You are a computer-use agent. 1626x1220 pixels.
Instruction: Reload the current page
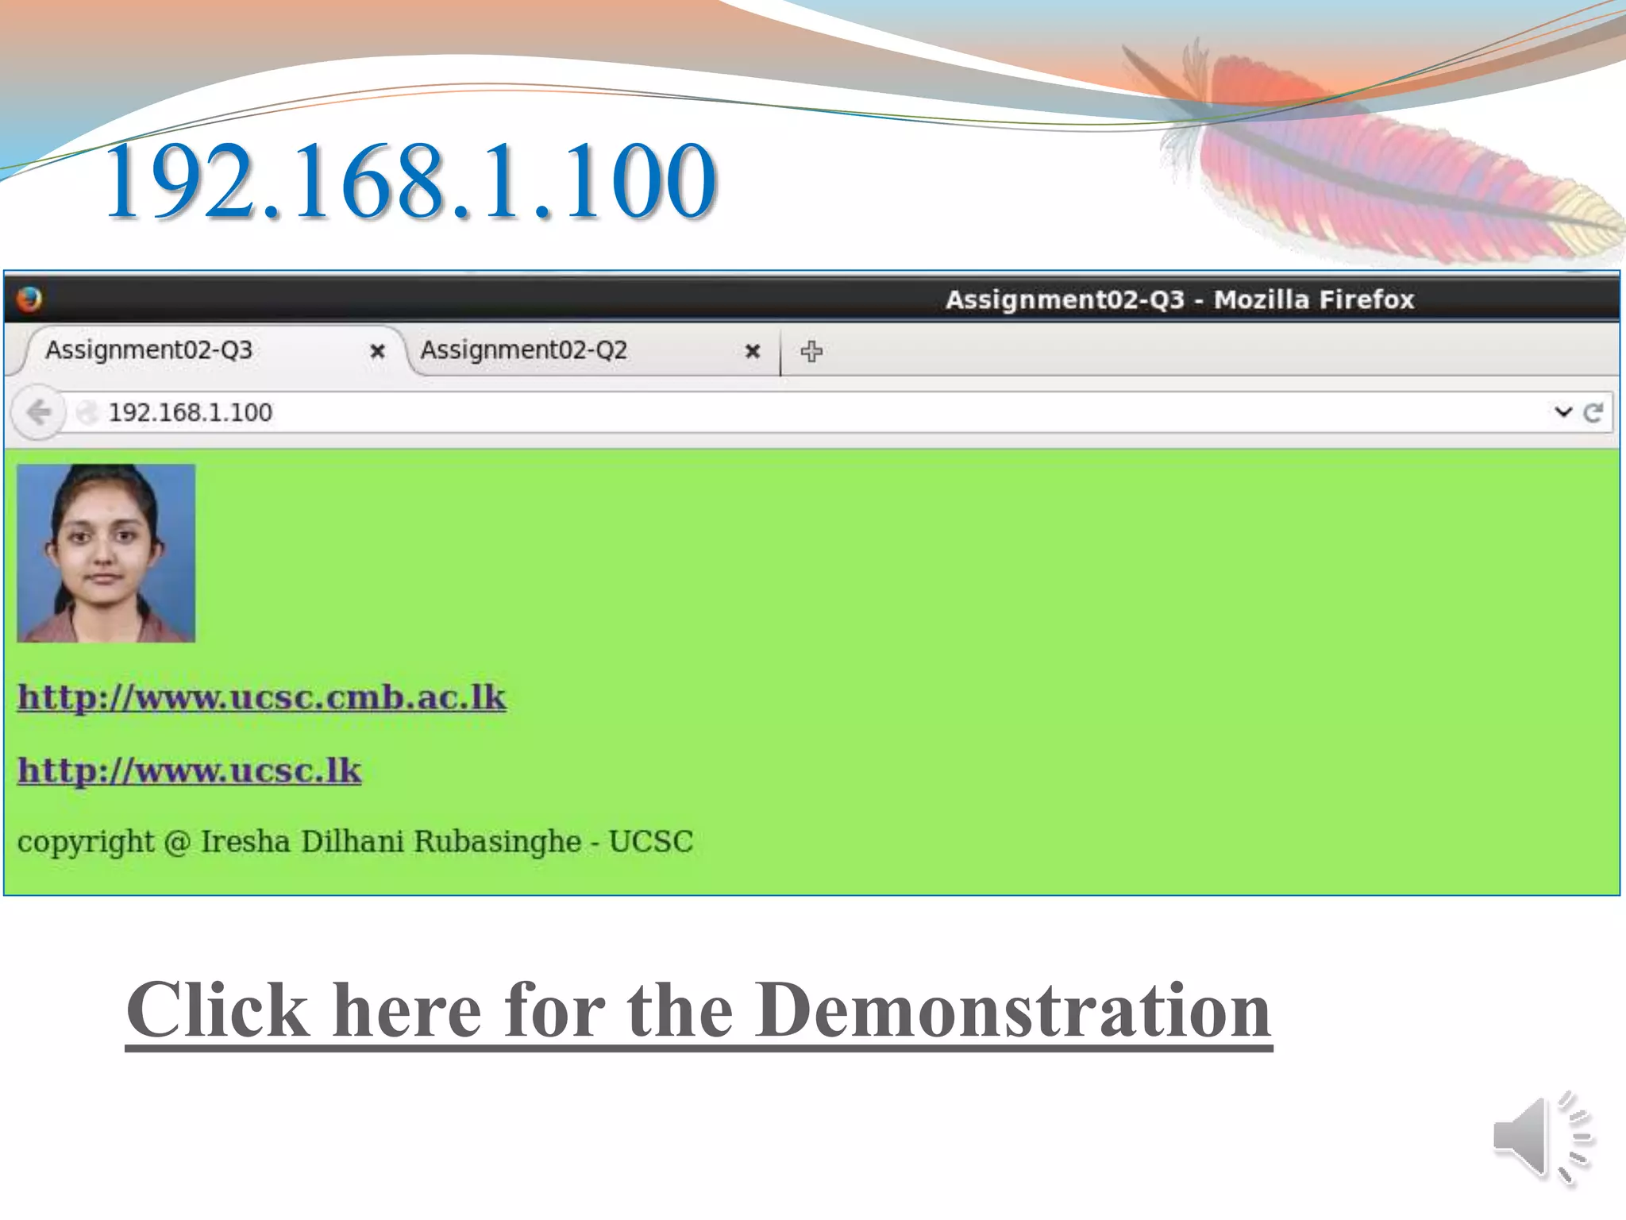[1593, 412]
